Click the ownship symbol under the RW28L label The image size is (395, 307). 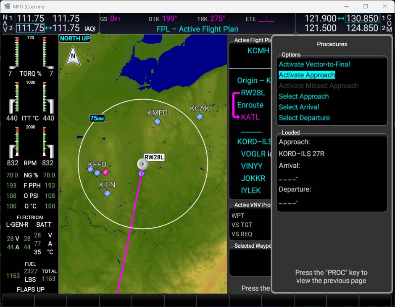pos(143,164)
